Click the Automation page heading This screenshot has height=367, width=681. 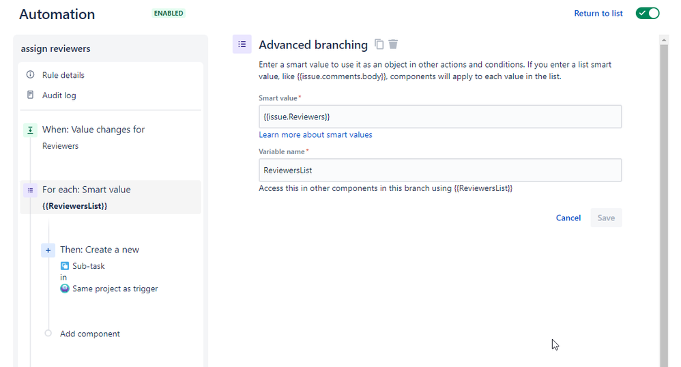point(57,14)
